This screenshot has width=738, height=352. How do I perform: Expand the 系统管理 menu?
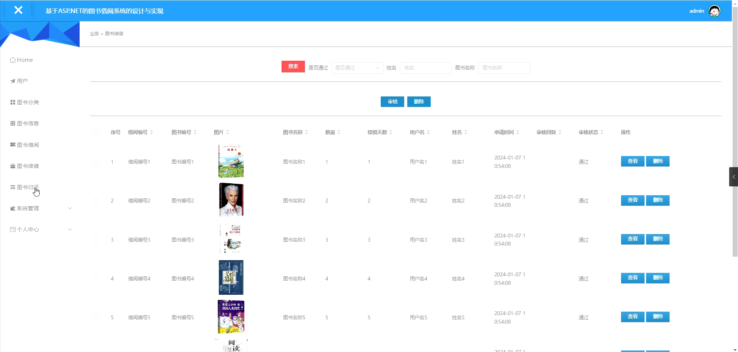pyautogui.click(x=28, y=208)
